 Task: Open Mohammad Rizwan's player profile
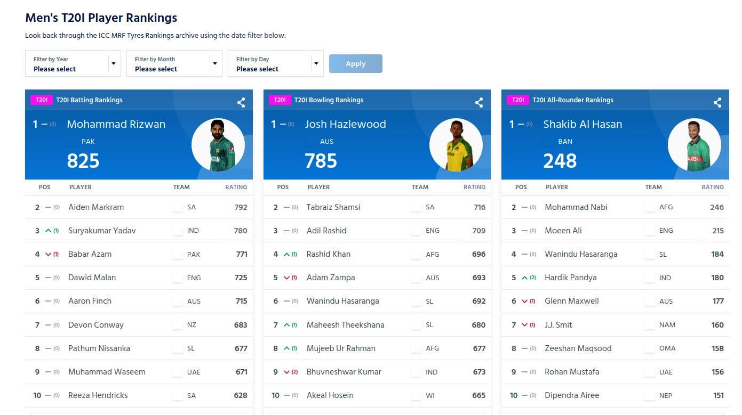(116, 124)
